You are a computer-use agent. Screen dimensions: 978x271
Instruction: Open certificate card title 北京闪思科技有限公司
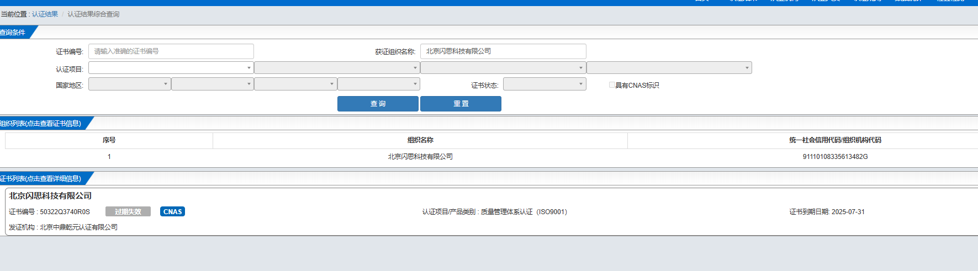[50, 196]
